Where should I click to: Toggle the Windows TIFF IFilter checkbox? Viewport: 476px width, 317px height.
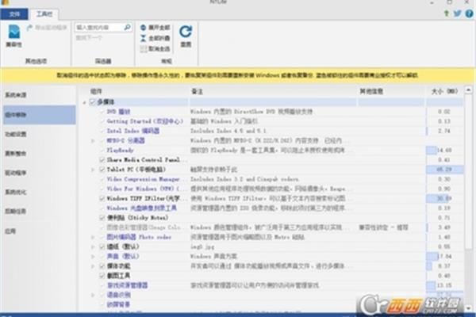[x=102, y=198]
